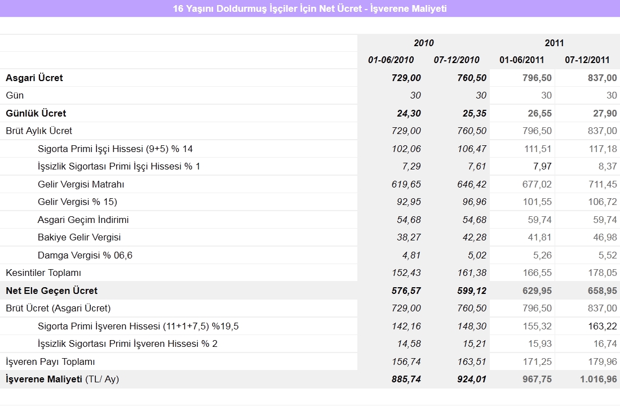The width and height of the screenshot is (620, 406).
Task: Click the Net Ele Geçen Ücret label
Action: point(51,291)
